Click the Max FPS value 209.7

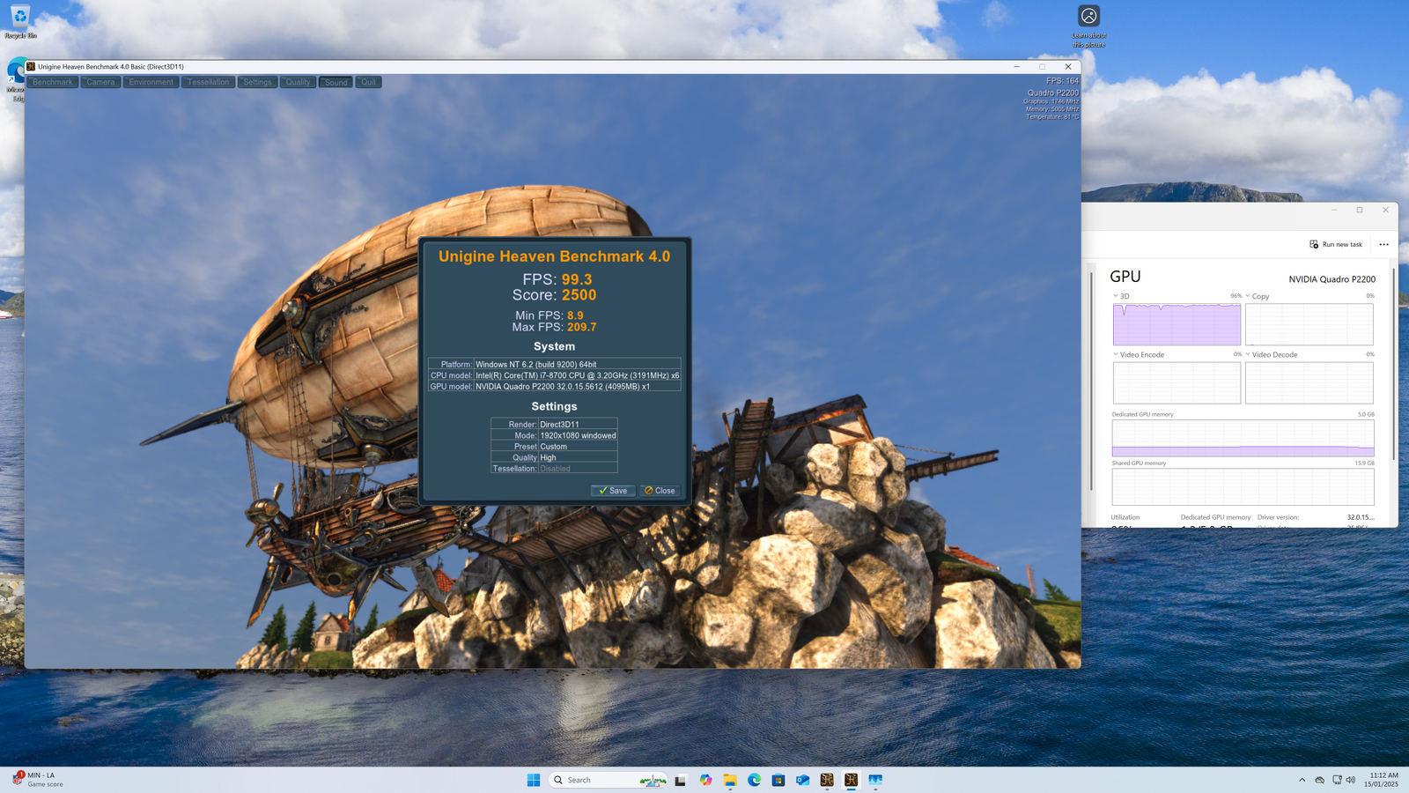pyautogui.click(x=582, y=327)
